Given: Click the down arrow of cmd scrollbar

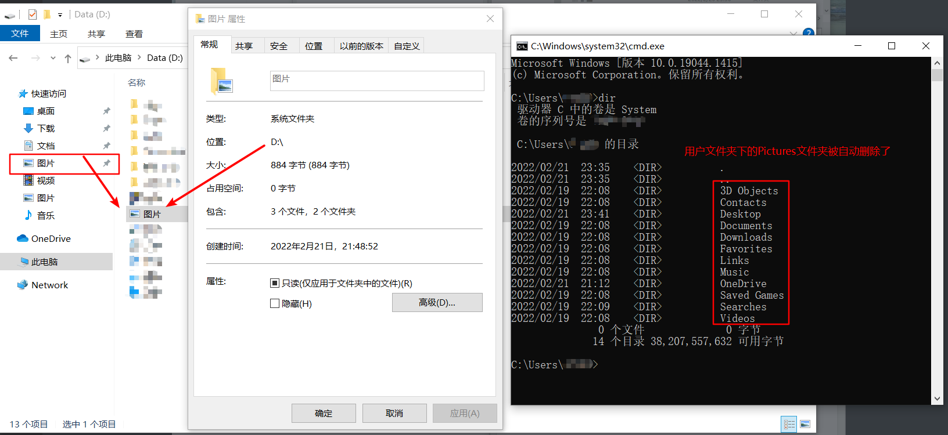Looking at the screenshot, I should (x=937, y=399).
